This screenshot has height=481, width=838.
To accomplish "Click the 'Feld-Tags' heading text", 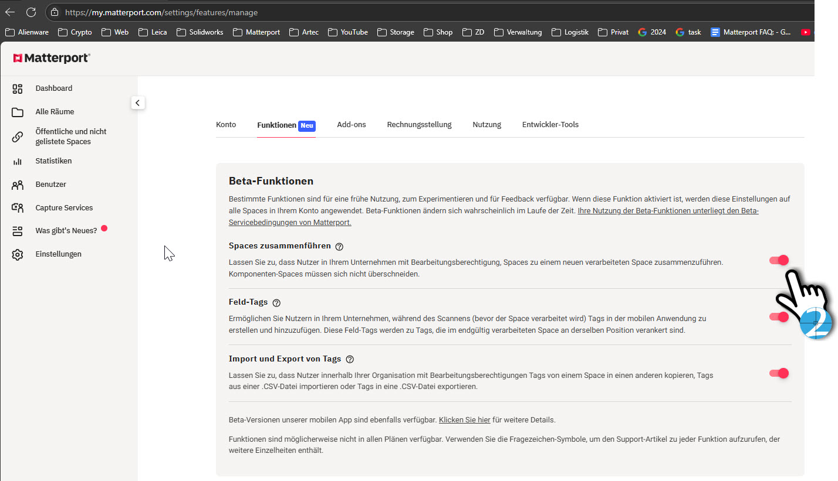I will 248,302.
